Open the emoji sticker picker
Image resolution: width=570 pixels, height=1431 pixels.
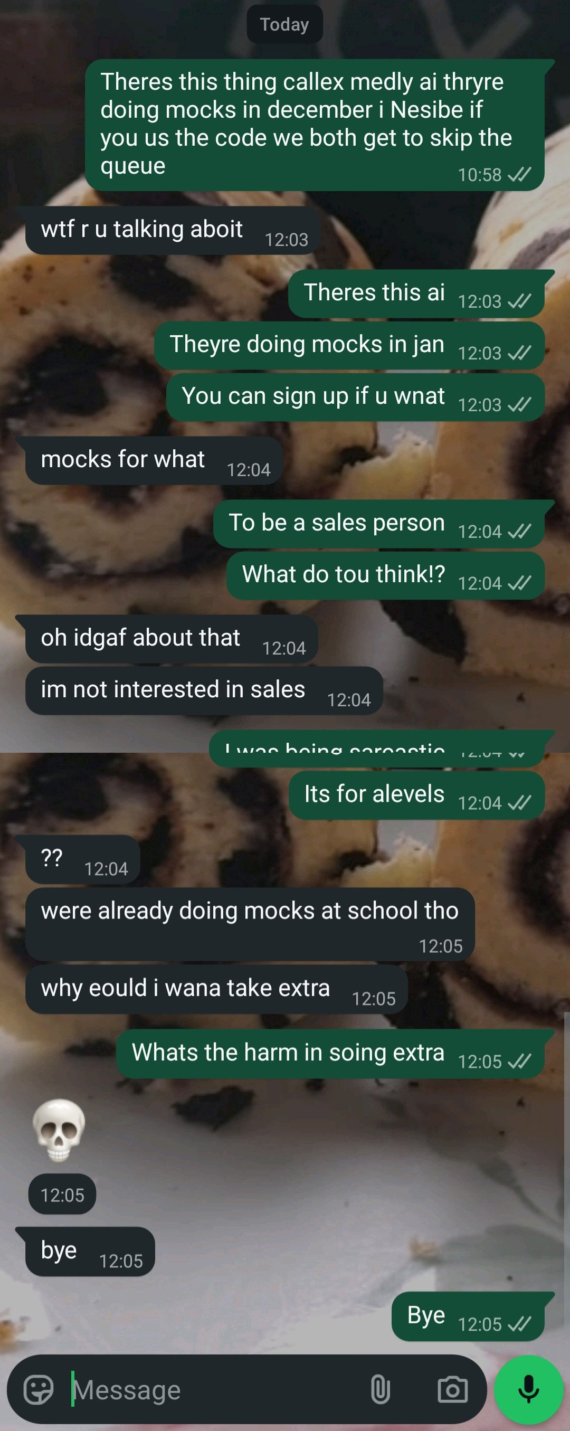click(x=39, y=1389)
